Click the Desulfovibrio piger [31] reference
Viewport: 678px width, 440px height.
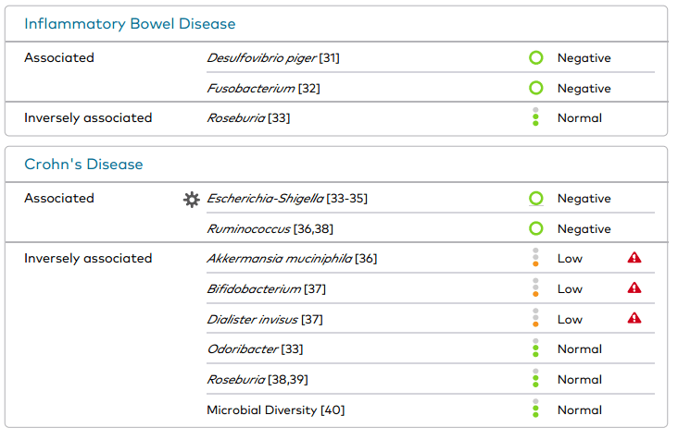pyautogui.click(x=273, y=58)
